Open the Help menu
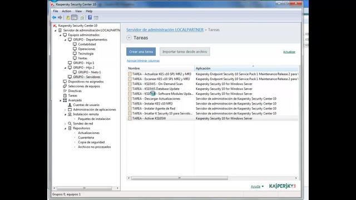The image size is (356, 200). pyautogui.click(x=89, y=11)
